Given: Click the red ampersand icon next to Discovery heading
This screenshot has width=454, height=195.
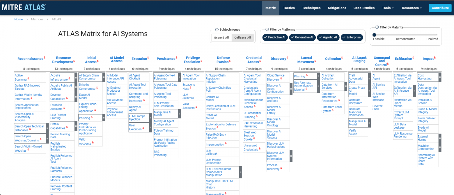Looking at the screenshot, I should (x=287, y=58).
